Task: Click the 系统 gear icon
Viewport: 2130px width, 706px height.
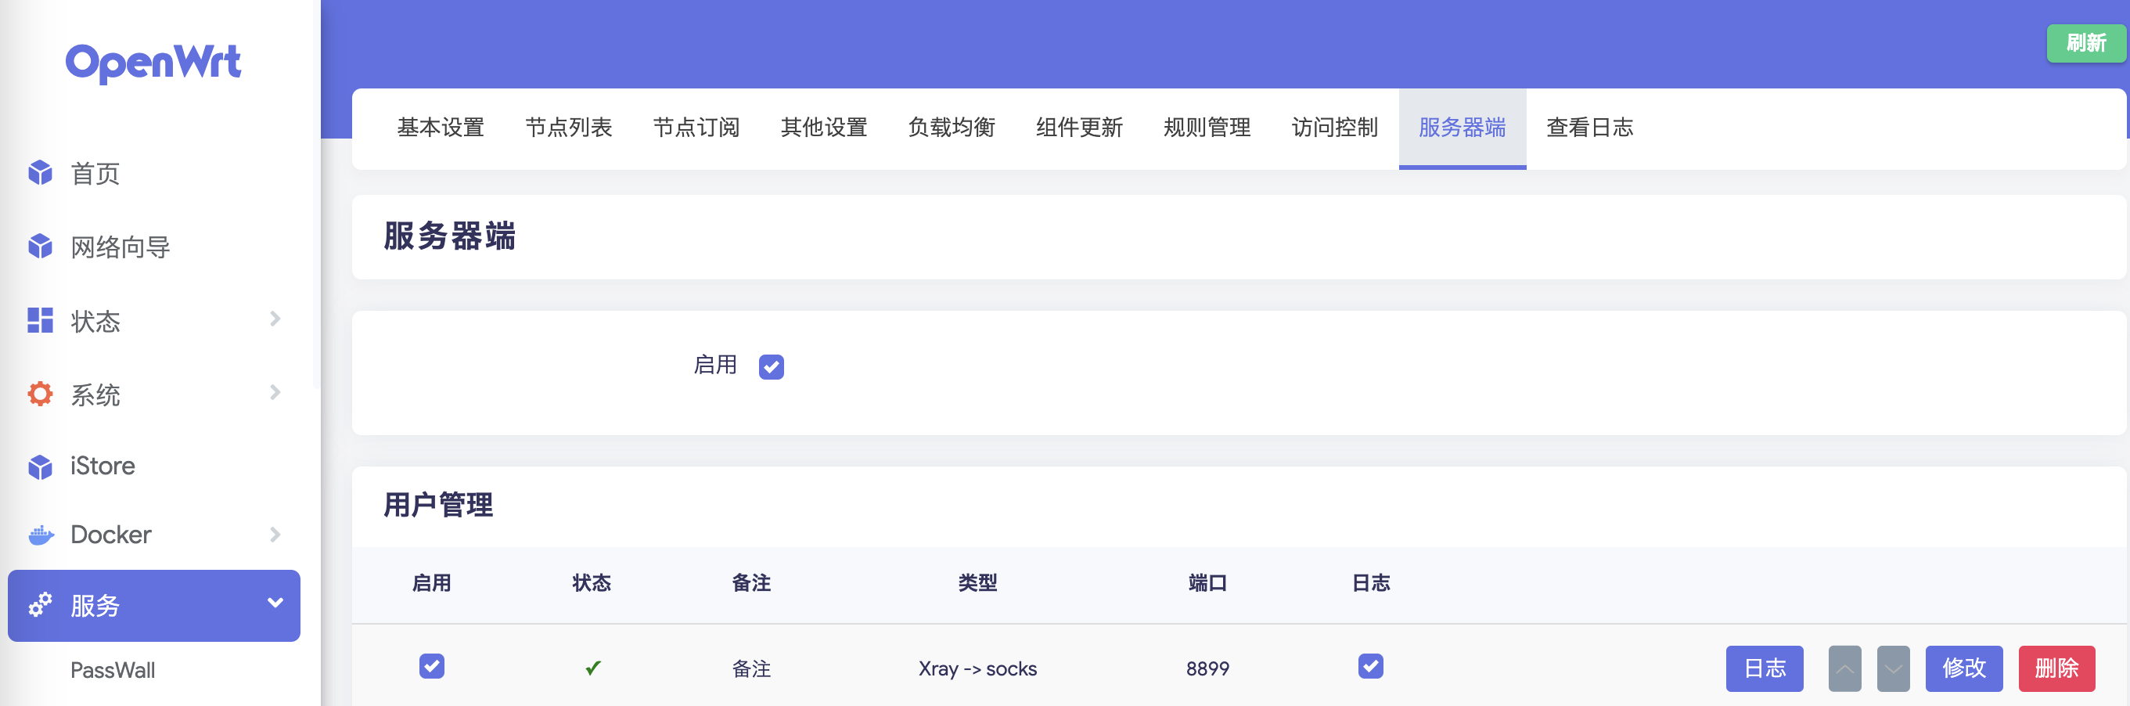Action: 40,394
